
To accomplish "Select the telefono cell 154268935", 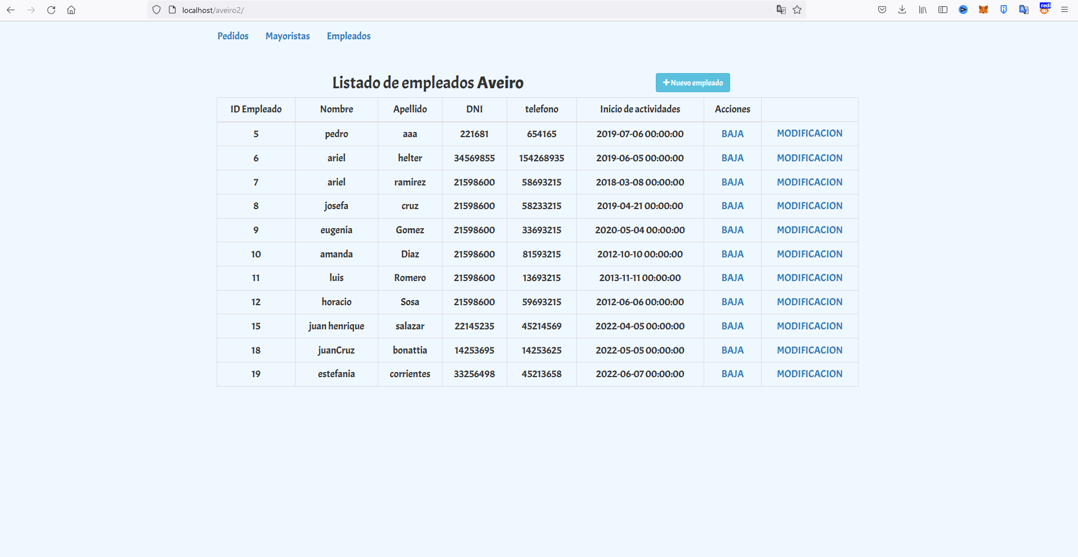I will pyautogui.click(x=542, y=158).
